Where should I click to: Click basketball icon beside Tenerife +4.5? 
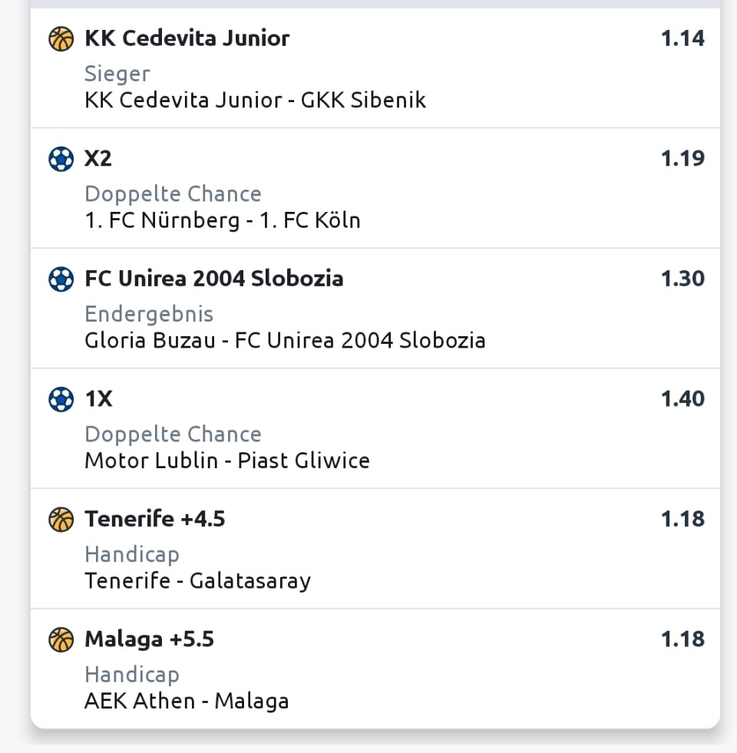[61, 519]
